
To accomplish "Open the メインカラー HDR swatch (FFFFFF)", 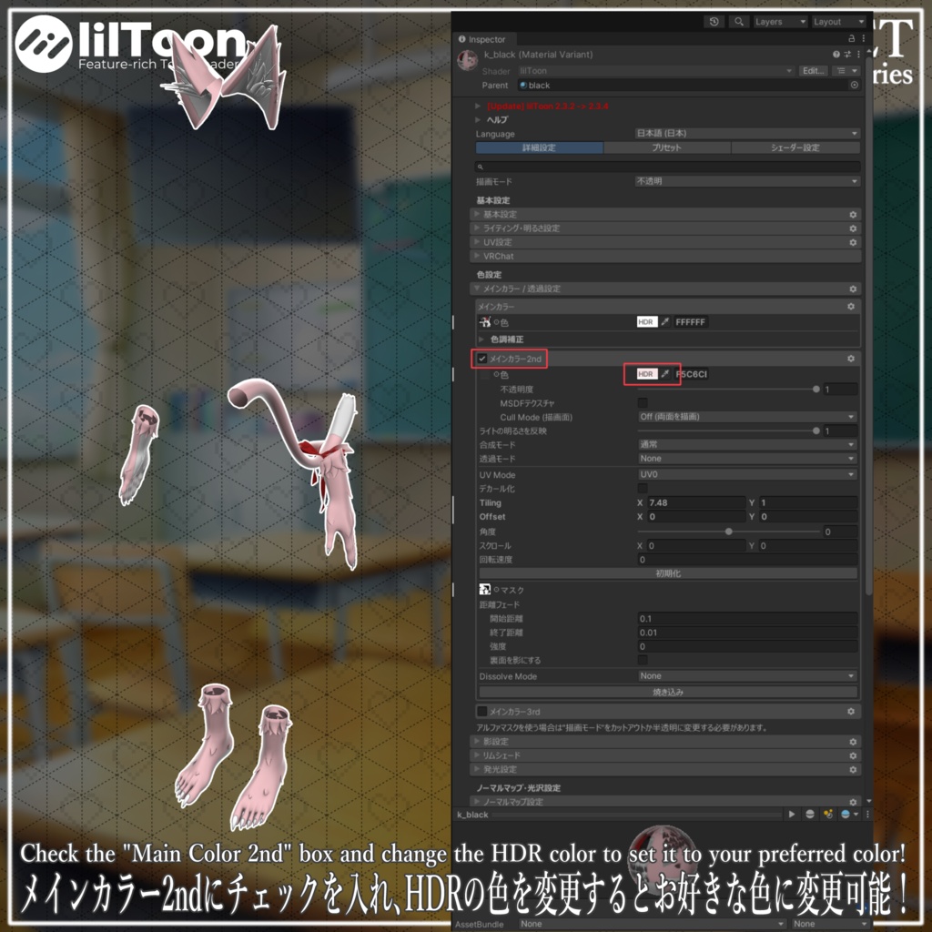I will coord(647,321).
